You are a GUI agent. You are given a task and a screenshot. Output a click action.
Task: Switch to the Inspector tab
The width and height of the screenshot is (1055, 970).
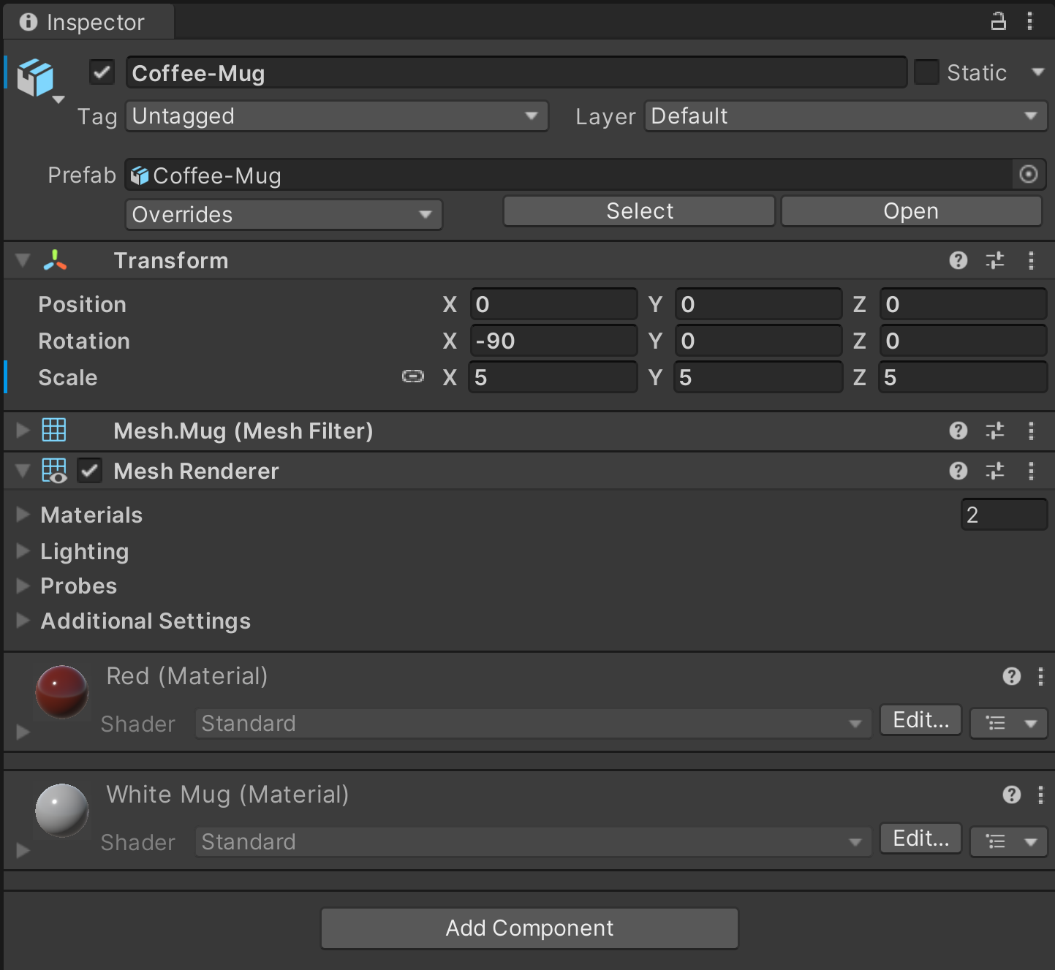tap(88, 21)
